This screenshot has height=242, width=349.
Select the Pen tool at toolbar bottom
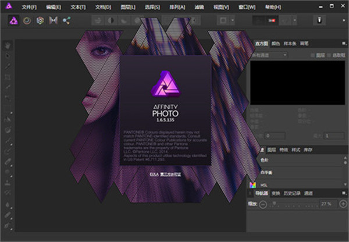[x=8, y=226]
